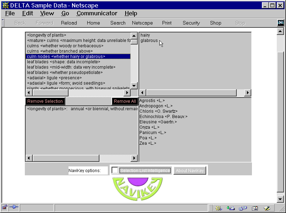The image size is (286, 213).
Task: Open Newsgroups from the component bar icon
Action: (243, 208)
